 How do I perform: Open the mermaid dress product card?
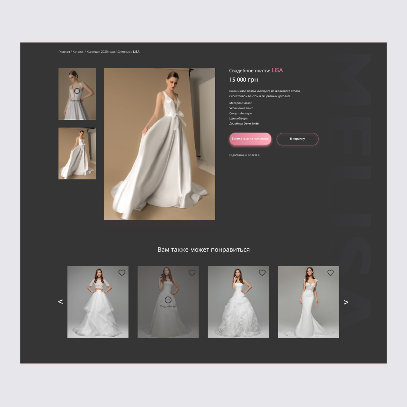(308, 302)
